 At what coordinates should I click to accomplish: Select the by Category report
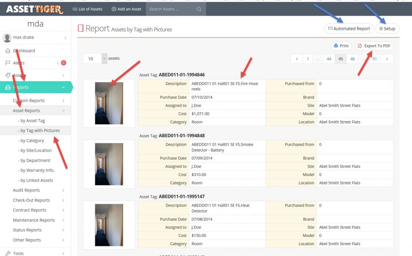32,140
